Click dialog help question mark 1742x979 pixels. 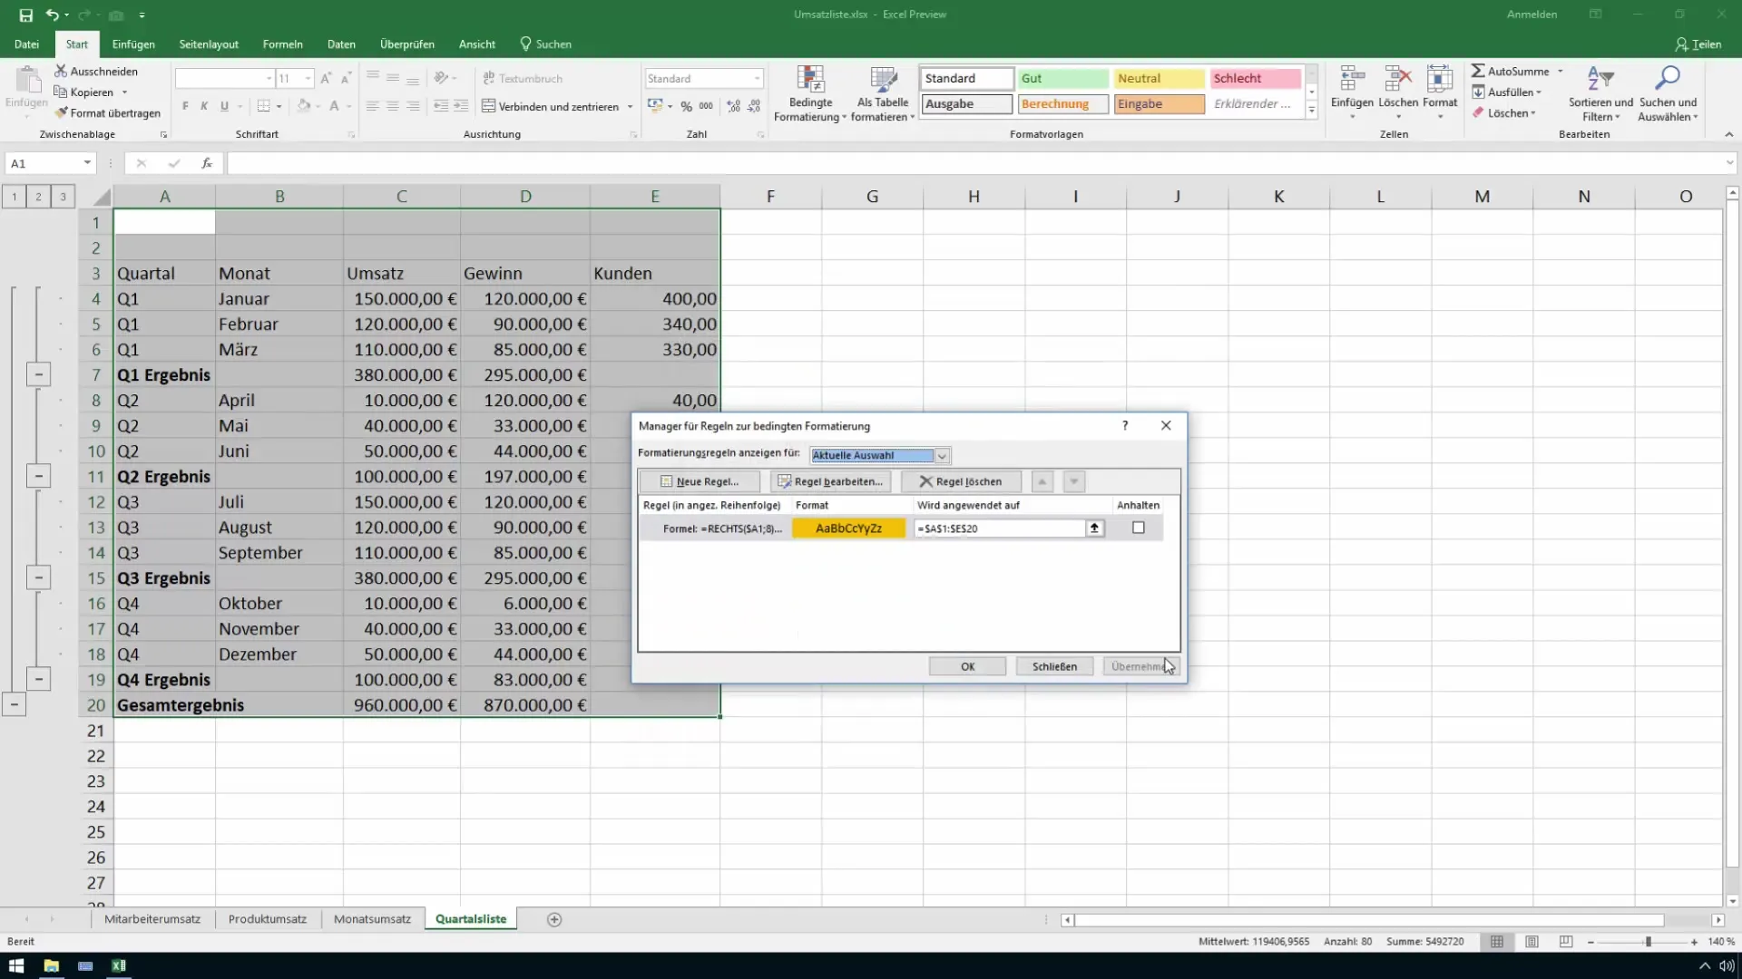[x=1125, y=425]
